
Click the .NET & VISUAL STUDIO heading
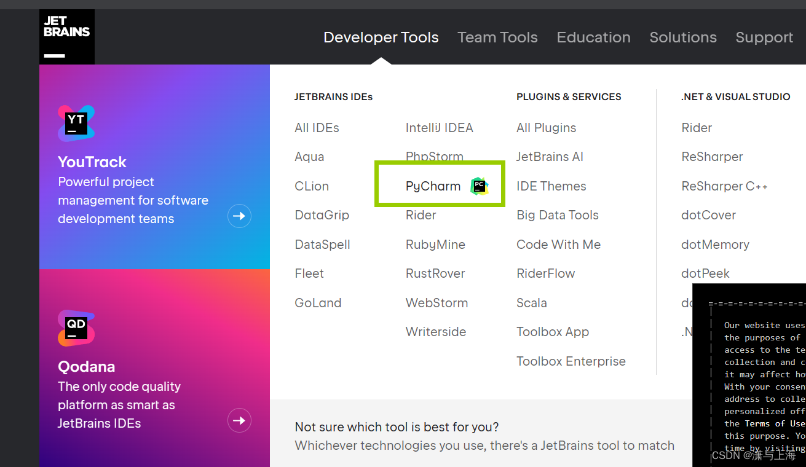click(736, 97)
